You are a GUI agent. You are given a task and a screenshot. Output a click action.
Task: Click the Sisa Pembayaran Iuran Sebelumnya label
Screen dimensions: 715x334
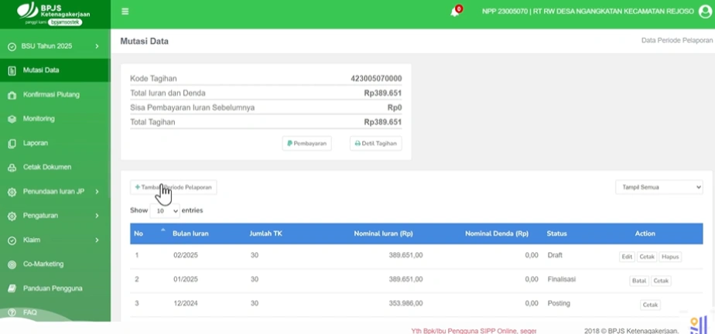[x=193, y=108]
